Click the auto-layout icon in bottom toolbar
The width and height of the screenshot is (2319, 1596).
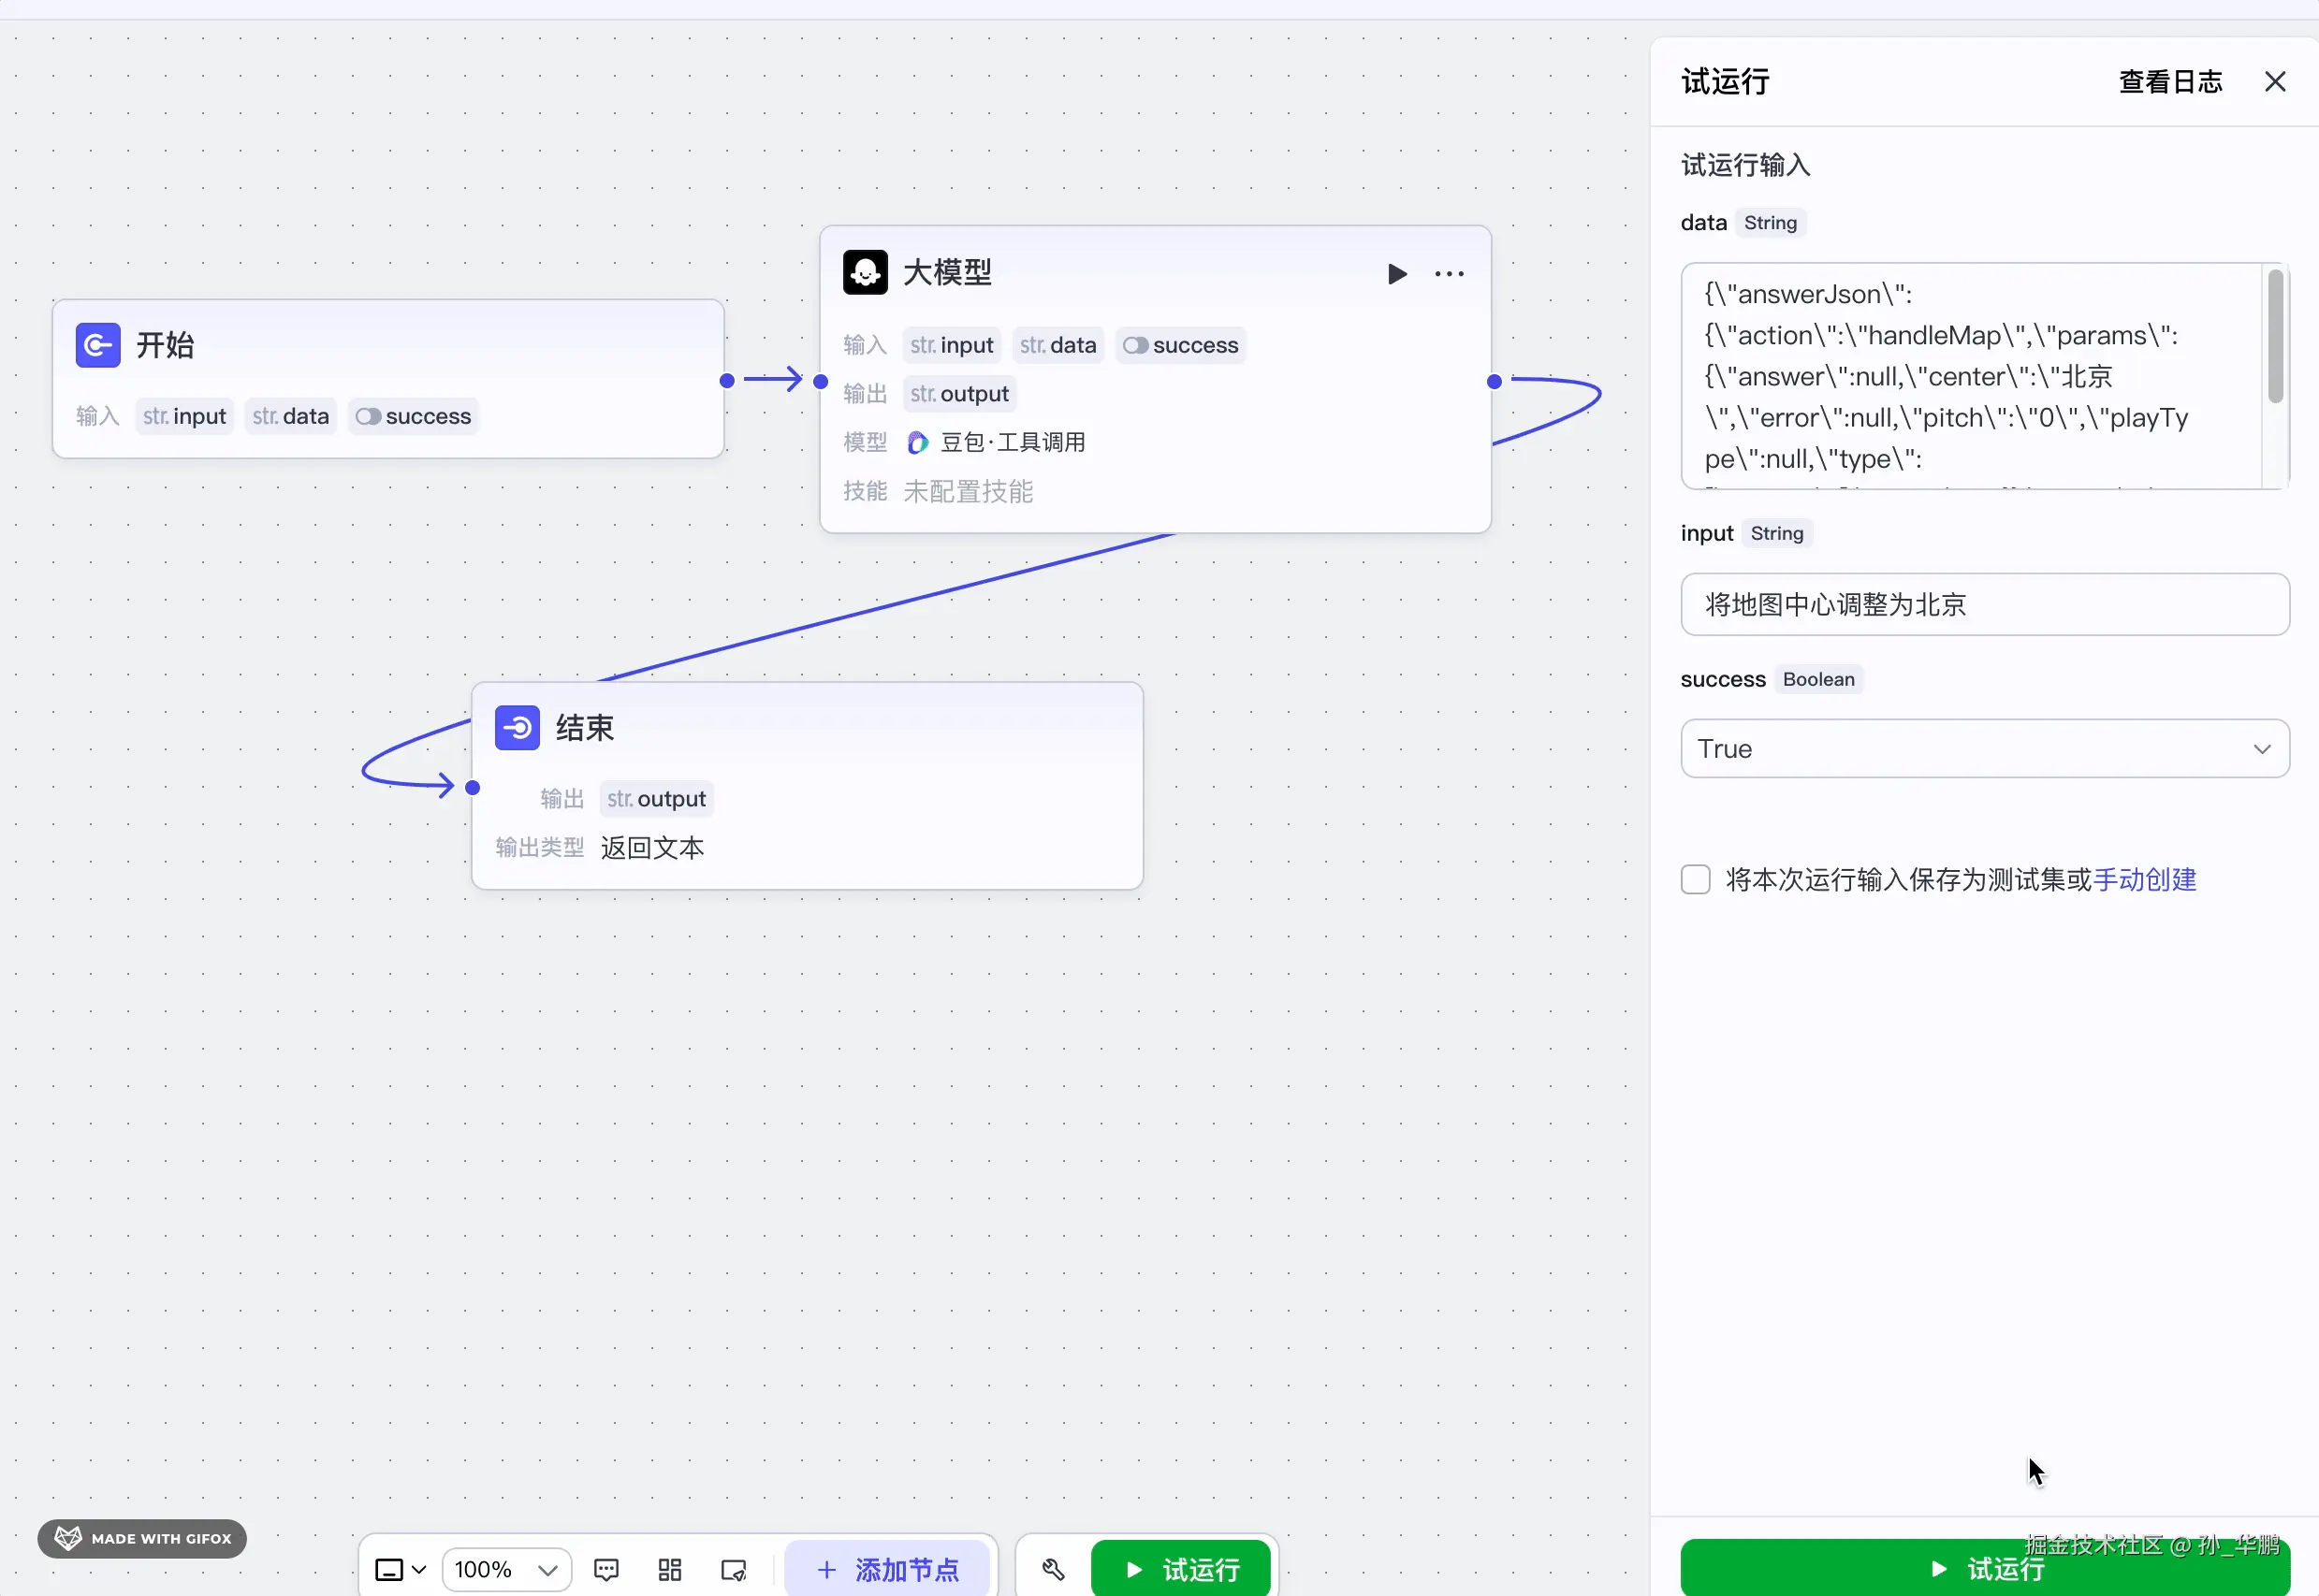[x=669, y=1568]
